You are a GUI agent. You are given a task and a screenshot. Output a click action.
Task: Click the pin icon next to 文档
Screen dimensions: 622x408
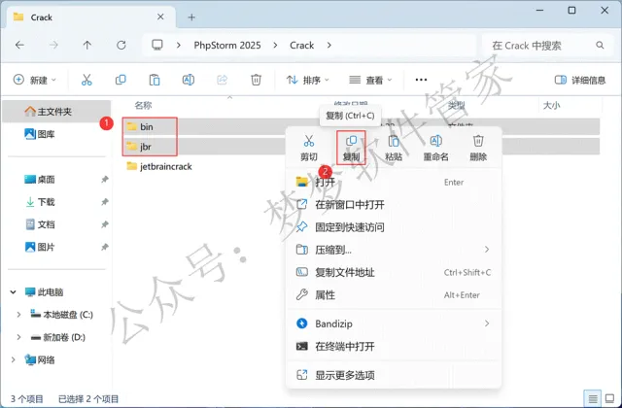104,224
